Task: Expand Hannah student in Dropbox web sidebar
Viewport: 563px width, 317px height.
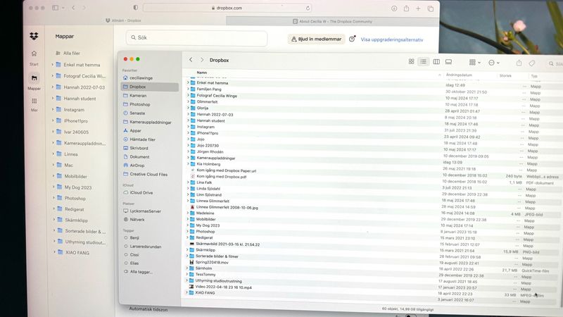Action: [53, 98]
